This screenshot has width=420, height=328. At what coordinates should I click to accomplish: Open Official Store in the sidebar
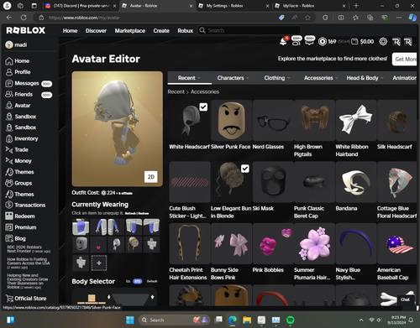(26, 299)
